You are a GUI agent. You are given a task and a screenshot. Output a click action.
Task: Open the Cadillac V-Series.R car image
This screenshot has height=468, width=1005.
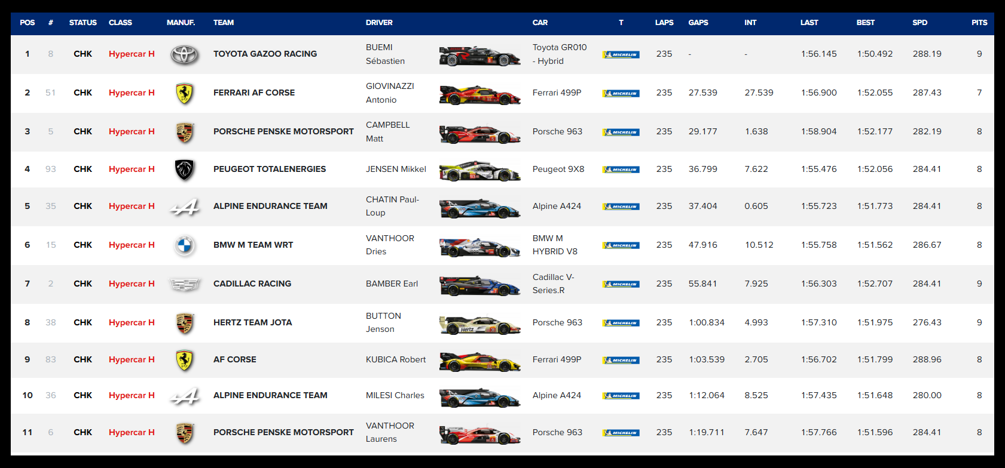click(479, 286)
